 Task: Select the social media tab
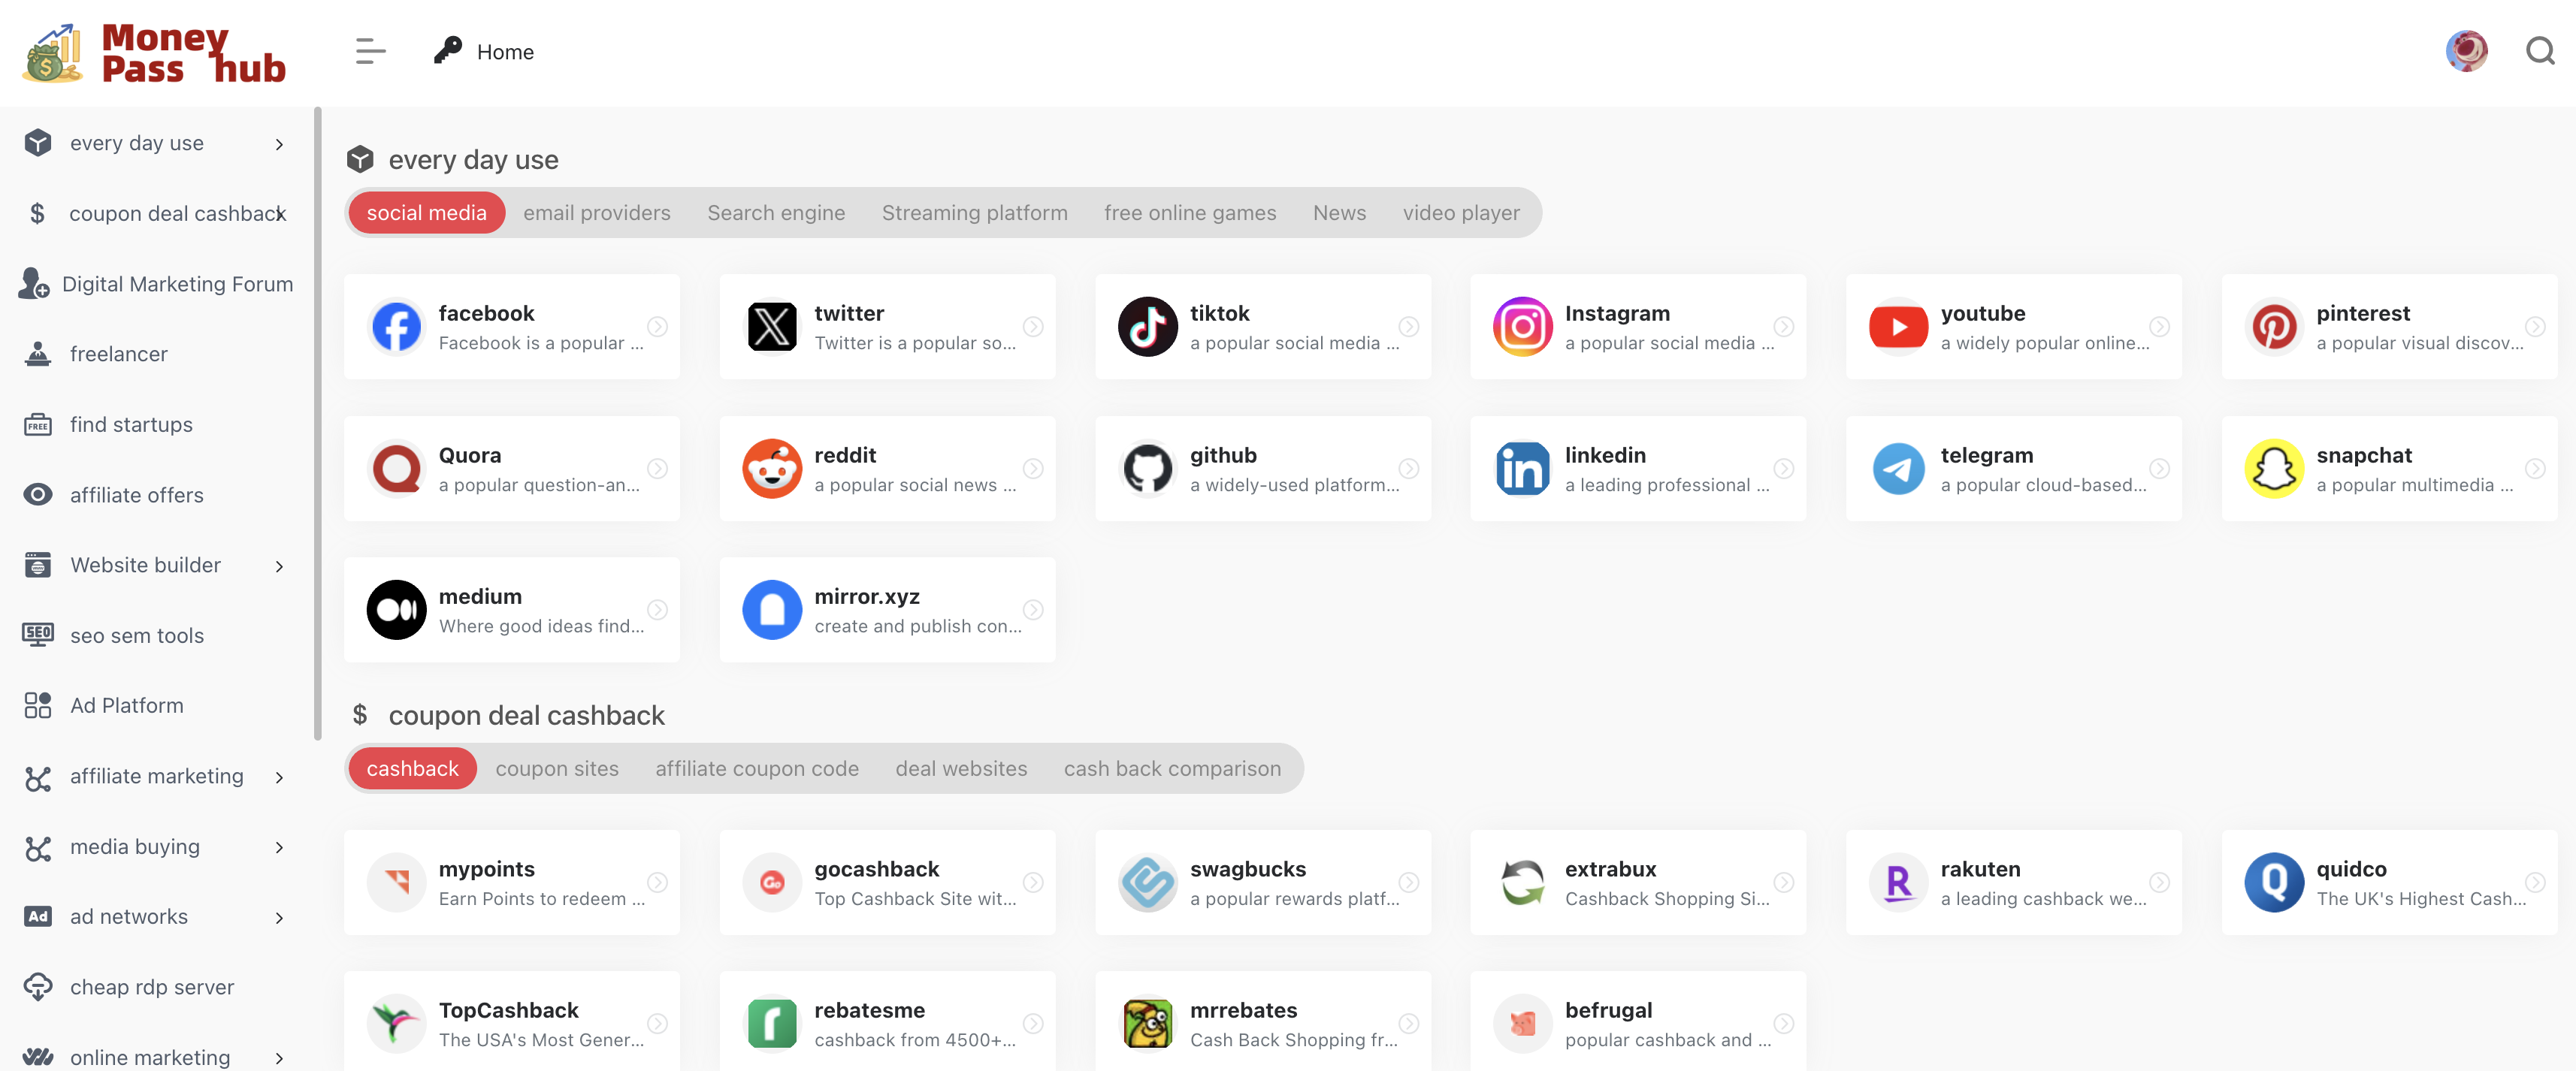(427, 213)
